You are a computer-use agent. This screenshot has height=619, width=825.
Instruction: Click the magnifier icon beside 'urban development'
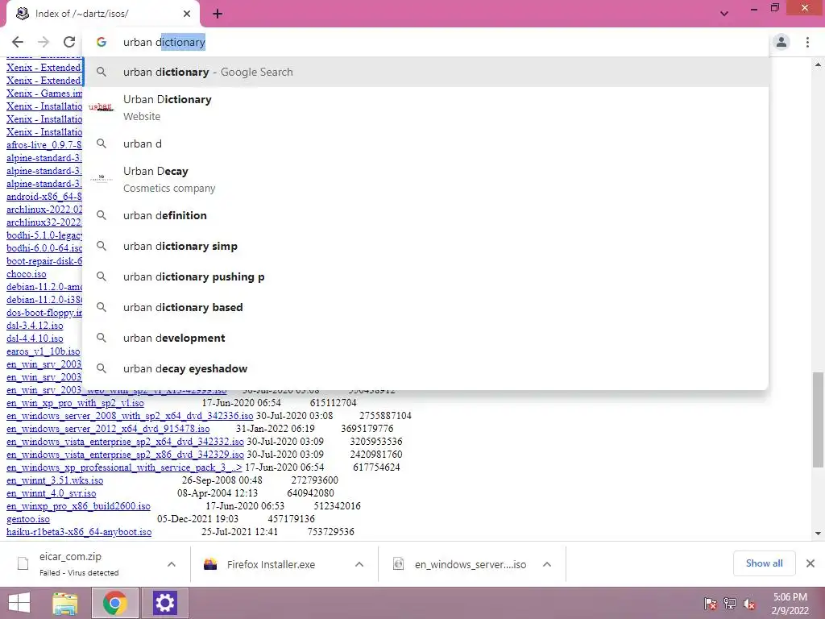click(102, 338)
